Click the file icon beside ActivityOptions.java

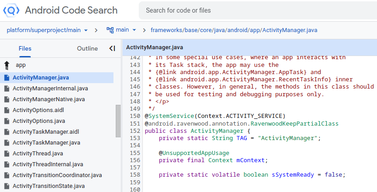(7, 121)
